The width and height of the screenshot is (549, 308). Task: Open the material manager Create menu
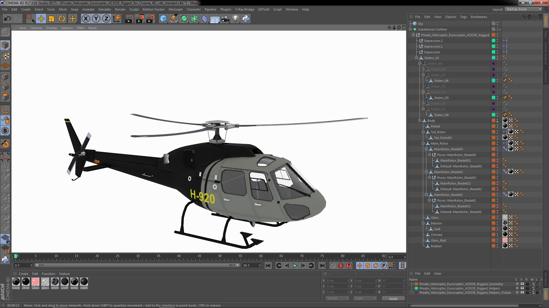point(23,274)
